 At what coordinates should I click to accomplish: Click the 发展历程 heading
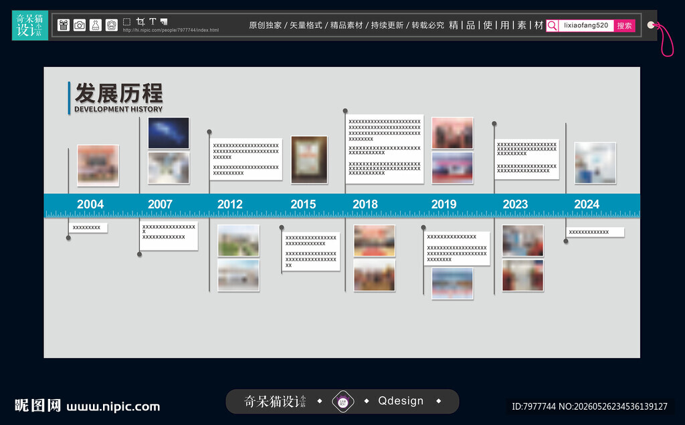pos(119,93)
